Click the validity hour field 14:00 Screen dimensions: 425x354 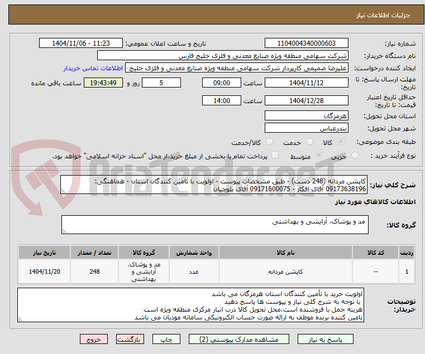click(222, 101)
